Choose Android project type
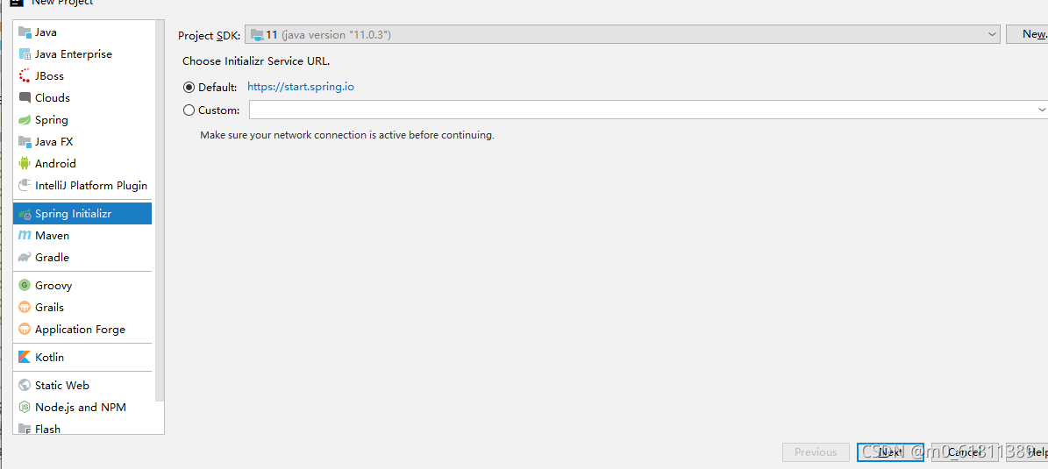The image size is (1048, 469). (82, 163)
